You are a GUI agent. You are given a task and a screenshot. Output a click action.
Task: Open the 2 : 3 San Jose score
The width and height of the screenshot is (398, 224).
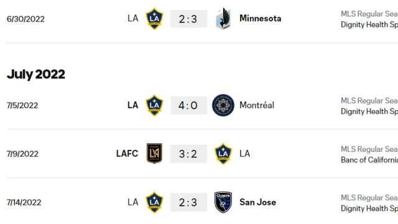pyautogui.click(x=188, y=202)
